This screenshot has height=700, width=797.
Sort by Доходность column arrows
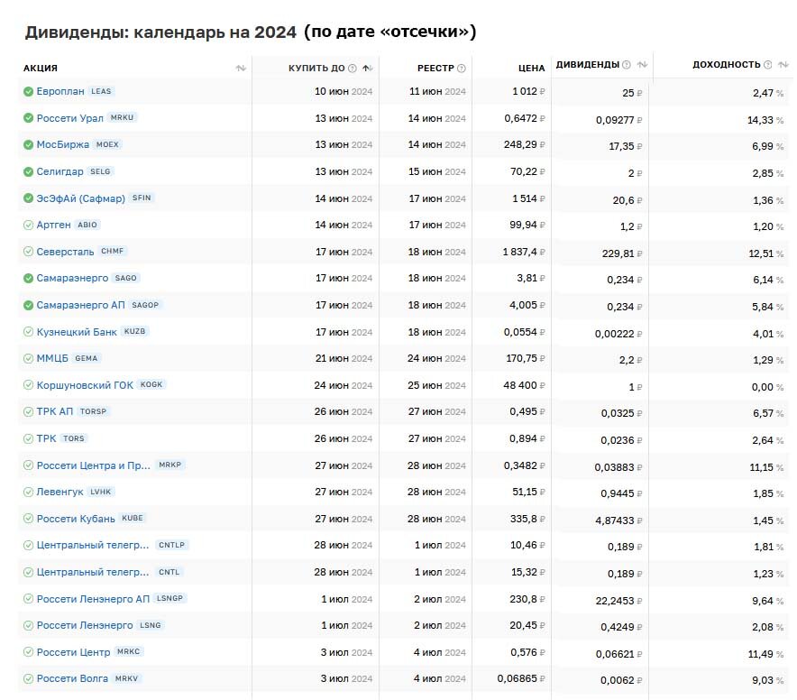(783, 65)
